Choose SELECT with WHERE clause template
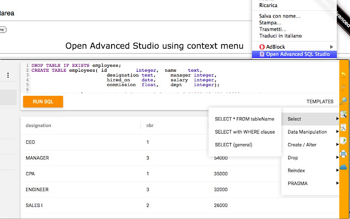 [244, 132]
